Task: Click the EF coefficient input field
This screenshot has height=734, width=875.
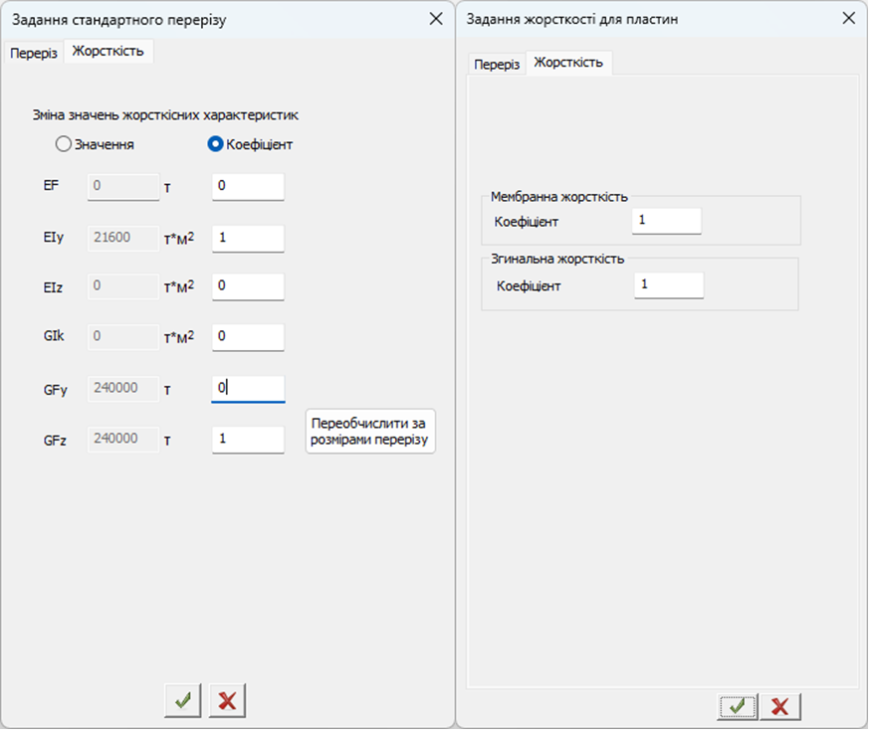Action: tap(248, 187)
